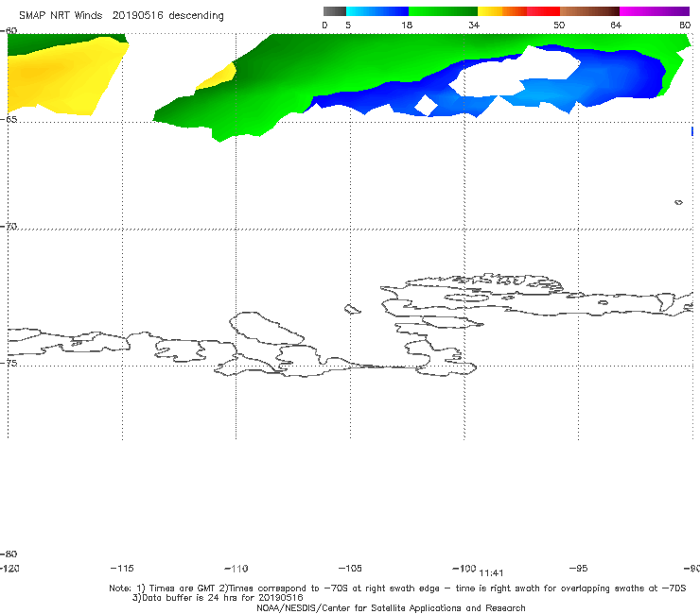Click the word "descending" in the title
The width and height of the screenshot is (700, 614).
(197, 16)
